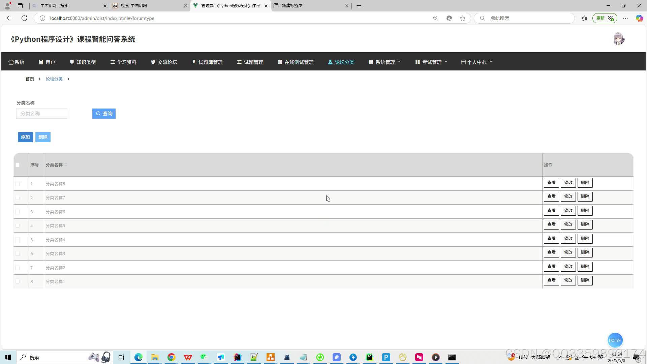
Task: Click the zoom magnifier icon in the address bar
Action: click(x=435, y=18)
